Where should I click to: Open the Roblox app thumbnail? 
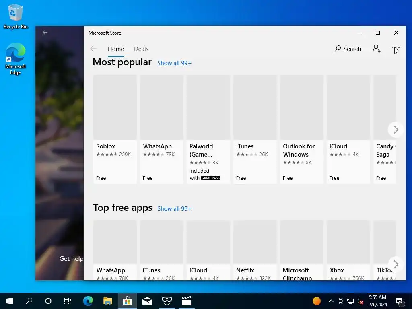tap(115, 107)
